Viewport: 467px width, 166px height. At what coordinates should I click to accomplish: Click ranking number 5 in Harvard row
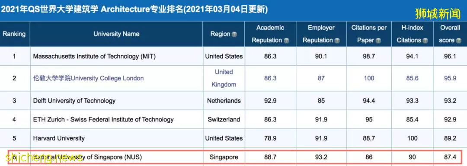(x=14, y=138)
